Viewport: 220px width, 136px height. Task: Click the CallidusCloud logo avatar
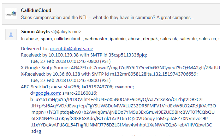(11, 13)
